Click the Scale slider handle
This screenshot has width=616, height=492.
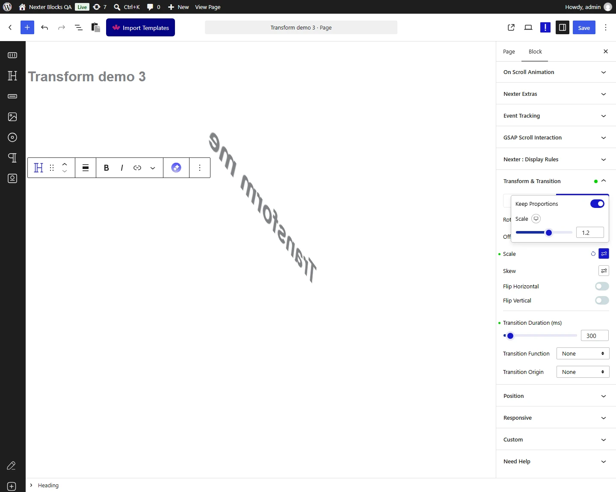(549, 233)
